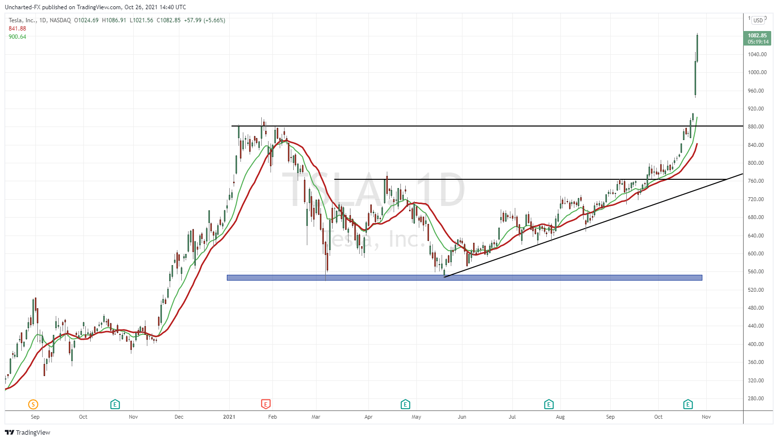778x441 pixels.
Task: Click the 1000.00 price axis label
Action: pos(757,72)
